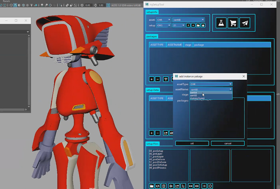This screenshot has height=189, width=280.
Task: Toggle the lock icon in setupInfo
Action: point(203,25)
